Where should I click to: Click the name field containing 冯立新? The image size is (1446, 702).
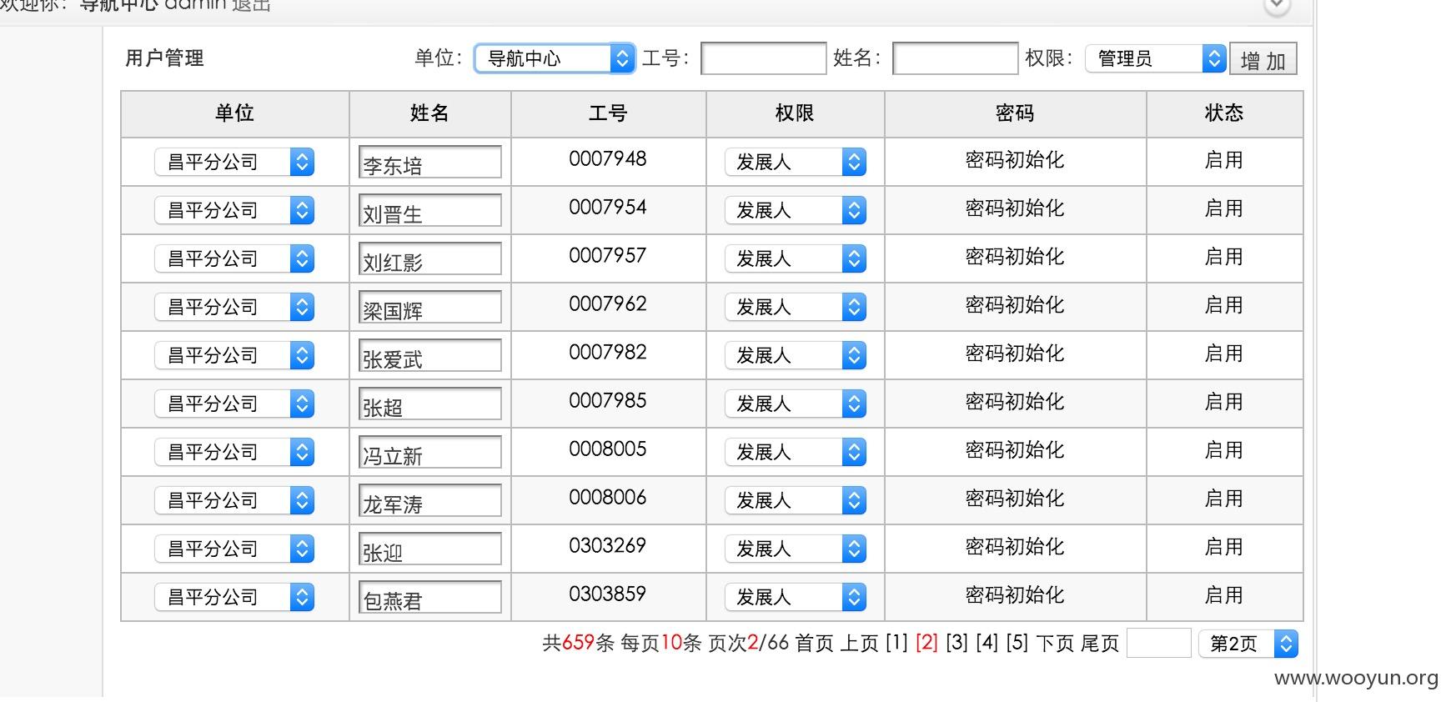click(430, 453)
